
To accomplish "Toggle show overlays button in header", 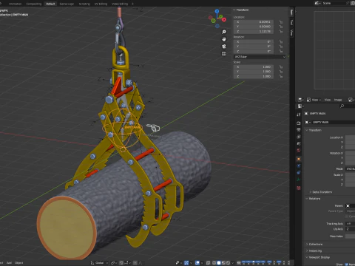I will coord(197,263).
